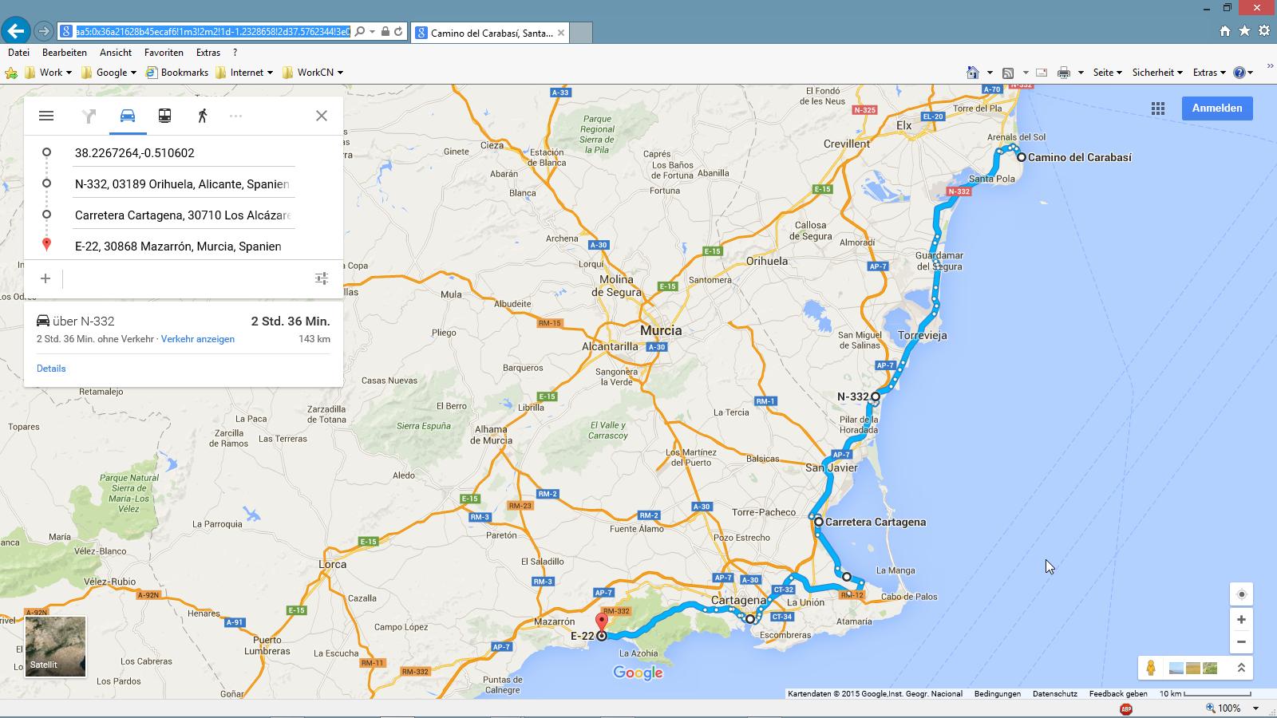Expand the Sicherheit dropdown menu

click(x=1157, y=73)
